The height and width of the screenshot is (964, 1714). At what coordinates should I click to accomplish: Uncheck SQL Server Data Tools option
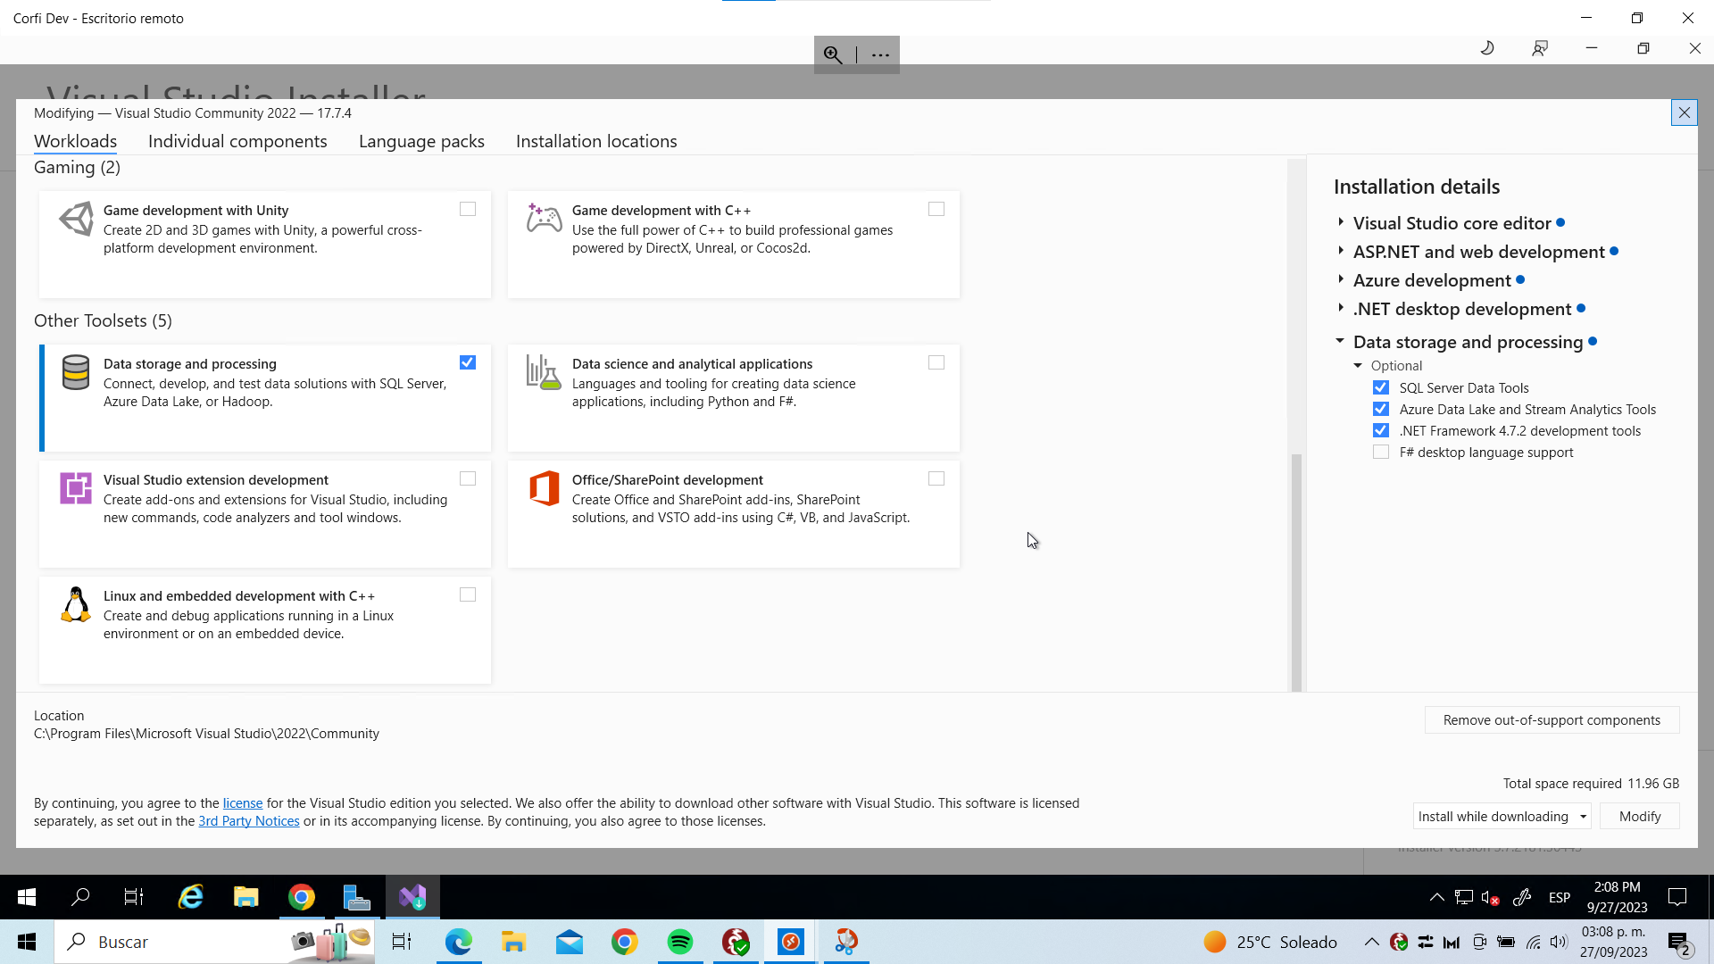[x=1381, y=387]
